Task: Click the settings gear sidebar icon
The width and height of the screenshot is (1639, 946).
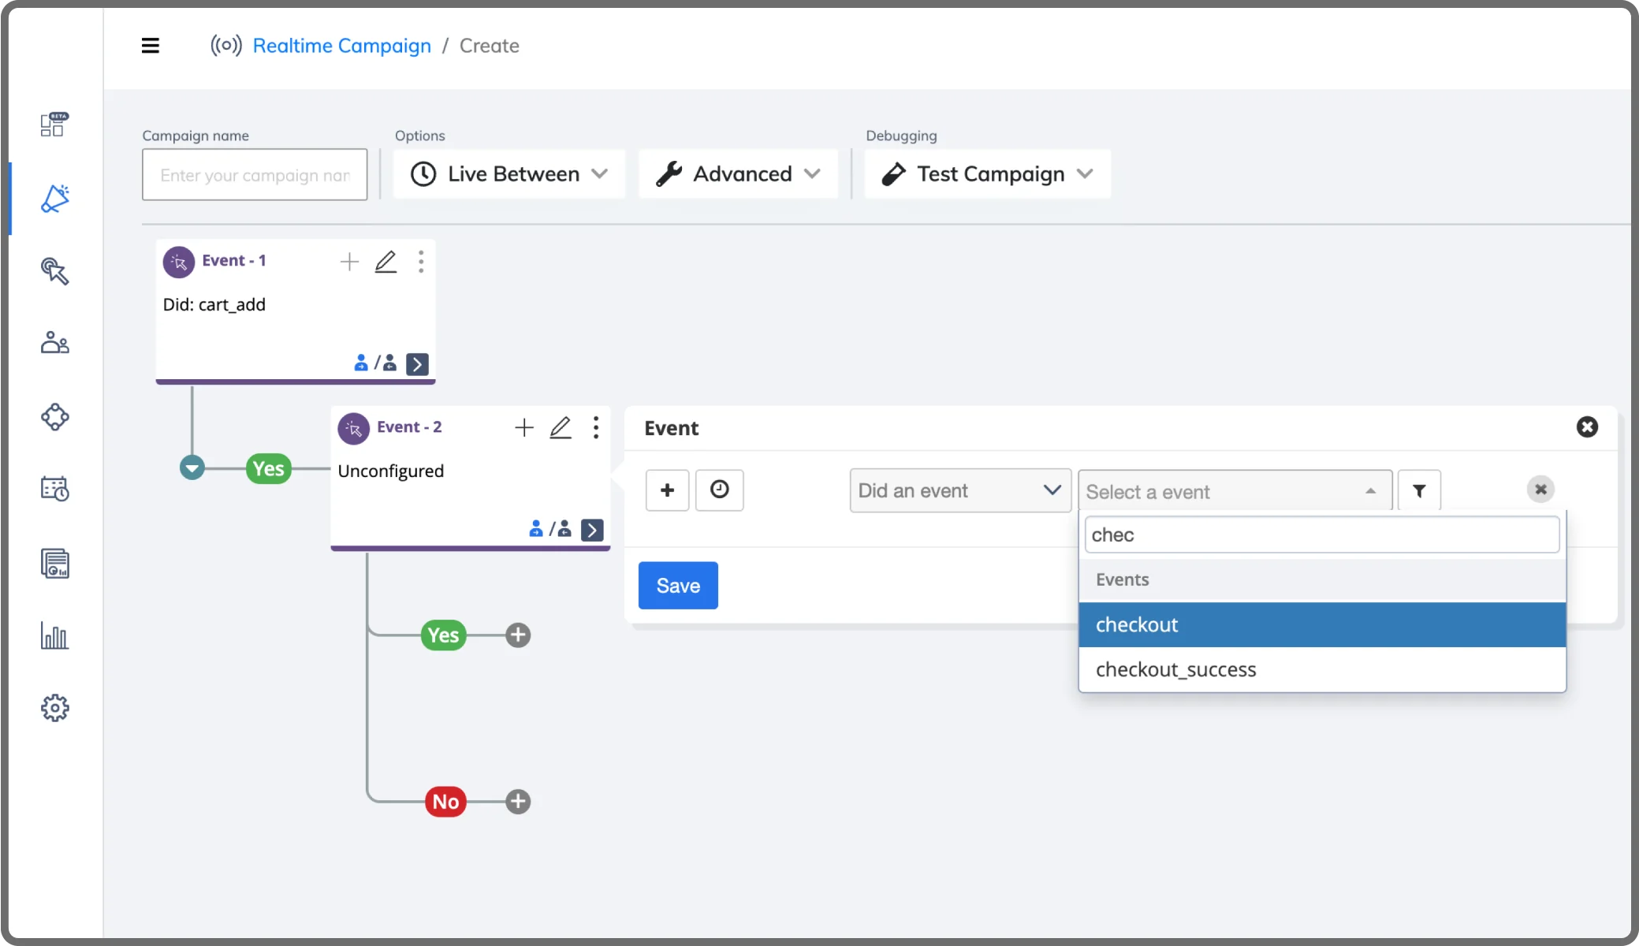Action: tap(54, 708)
